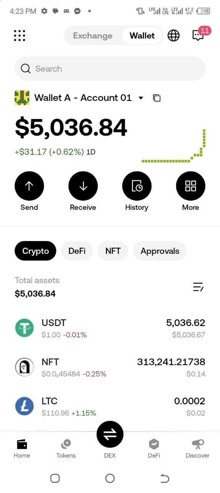Open transaction History icon
Image resolution: width=220 pixels, height=493 pixels.
point(137,186)
